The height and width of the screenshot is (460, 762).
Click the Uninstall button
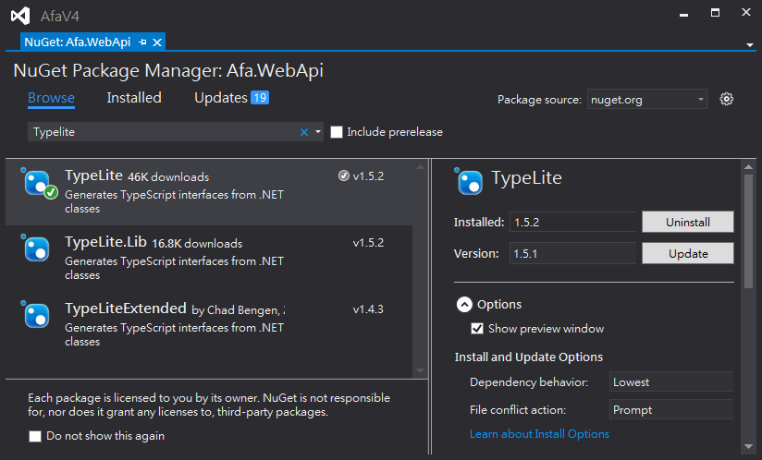click(x=688, y=222)
